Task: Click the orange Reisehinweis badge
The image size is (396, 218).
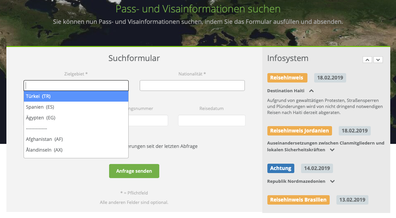Action: (x=287, y=78)
